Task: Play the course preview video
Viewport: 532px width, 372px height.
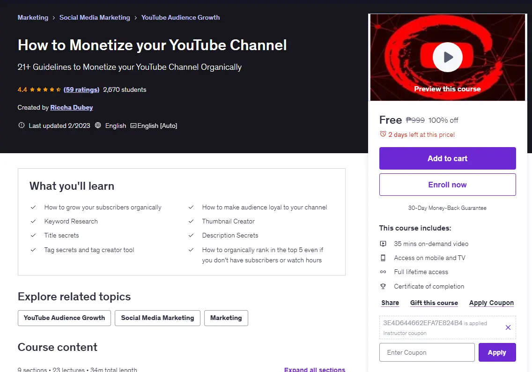Action: [x=447, y=57]
